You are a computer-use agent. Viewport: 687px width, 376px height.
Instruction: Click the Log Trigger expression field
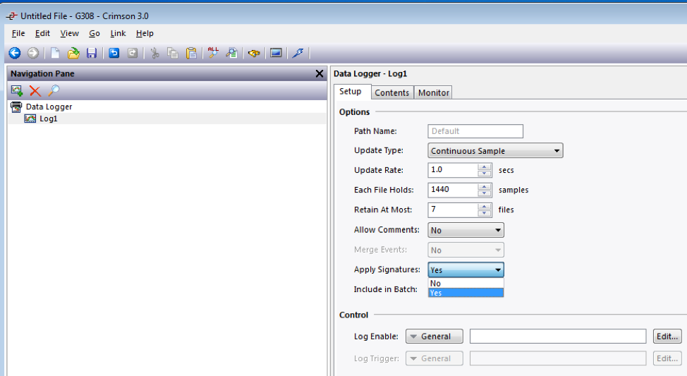coord(558,358)
